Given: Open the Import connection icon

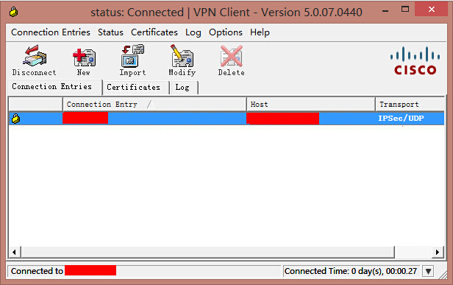Looking at the screenshot, I should coord(132,60).
